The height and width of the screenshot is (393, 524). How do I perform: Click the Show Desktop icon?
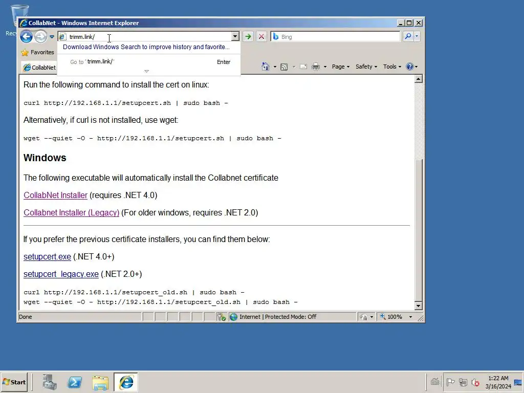click(x=518, y=382)
